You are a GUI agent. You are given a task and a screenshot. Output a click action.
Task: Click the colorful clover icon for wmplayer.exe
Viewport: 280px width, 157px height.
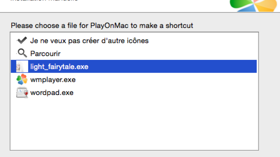point(22,79)
